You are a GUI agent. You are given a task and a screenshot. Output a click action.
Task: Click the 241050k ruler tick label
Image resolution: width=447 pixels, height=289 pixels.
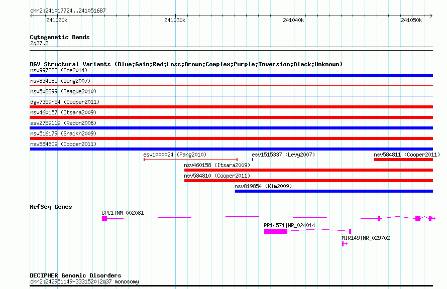point(411,20)
